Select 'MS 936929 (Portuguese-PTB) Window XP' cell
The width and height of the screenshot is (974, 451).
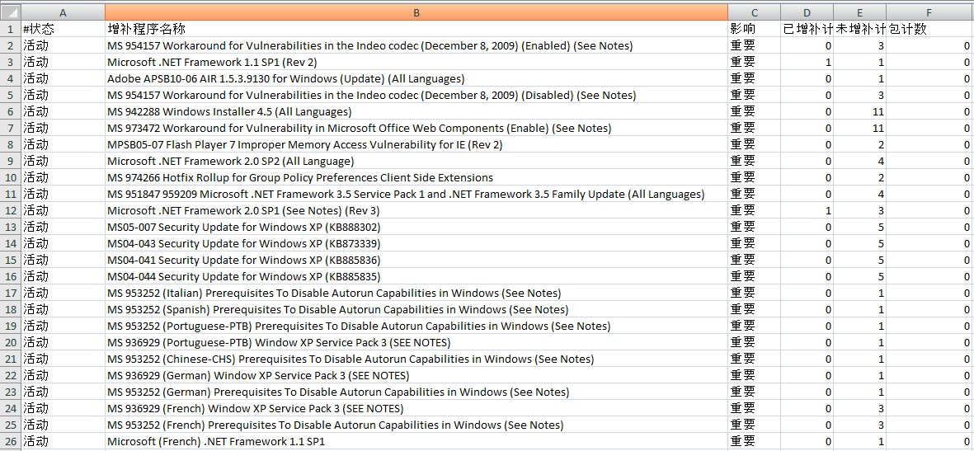[416, 342]
